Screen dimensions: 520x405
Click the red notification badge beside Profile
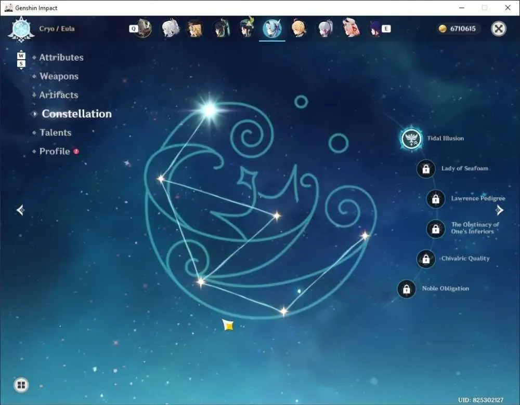point(76,151)
